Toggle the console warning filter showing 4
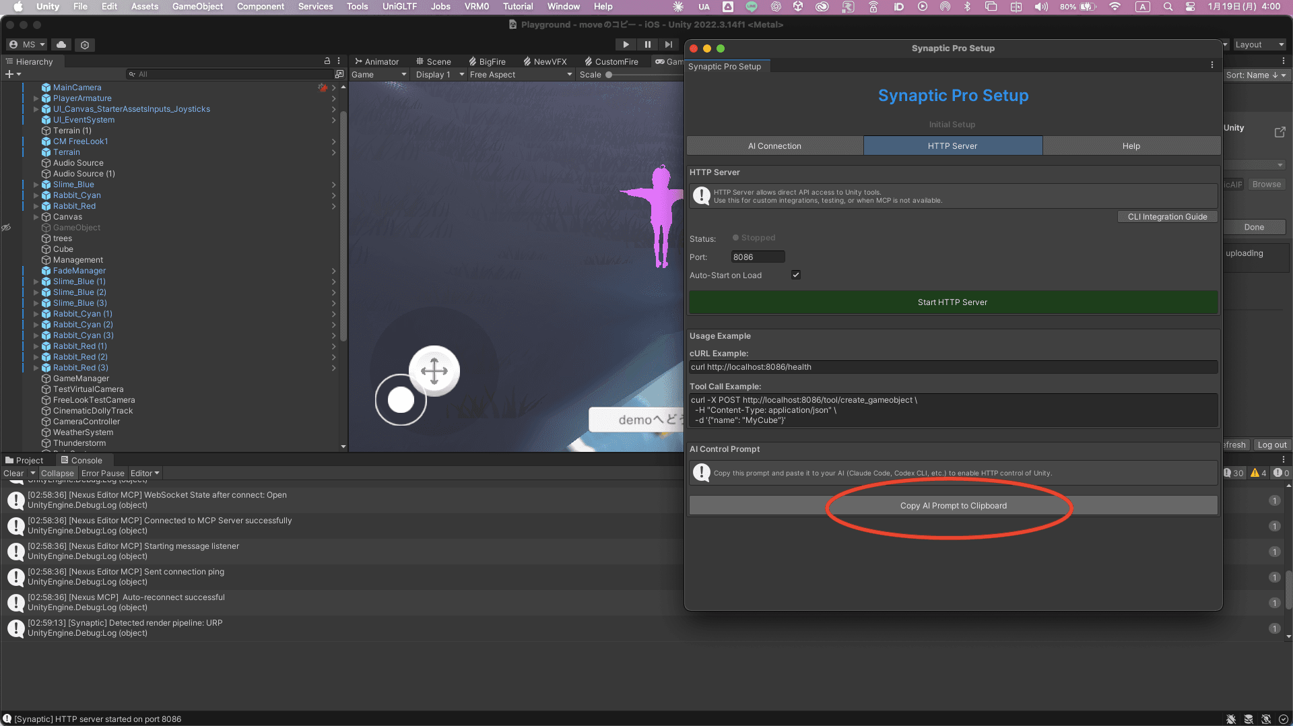 pos(1258,473)
